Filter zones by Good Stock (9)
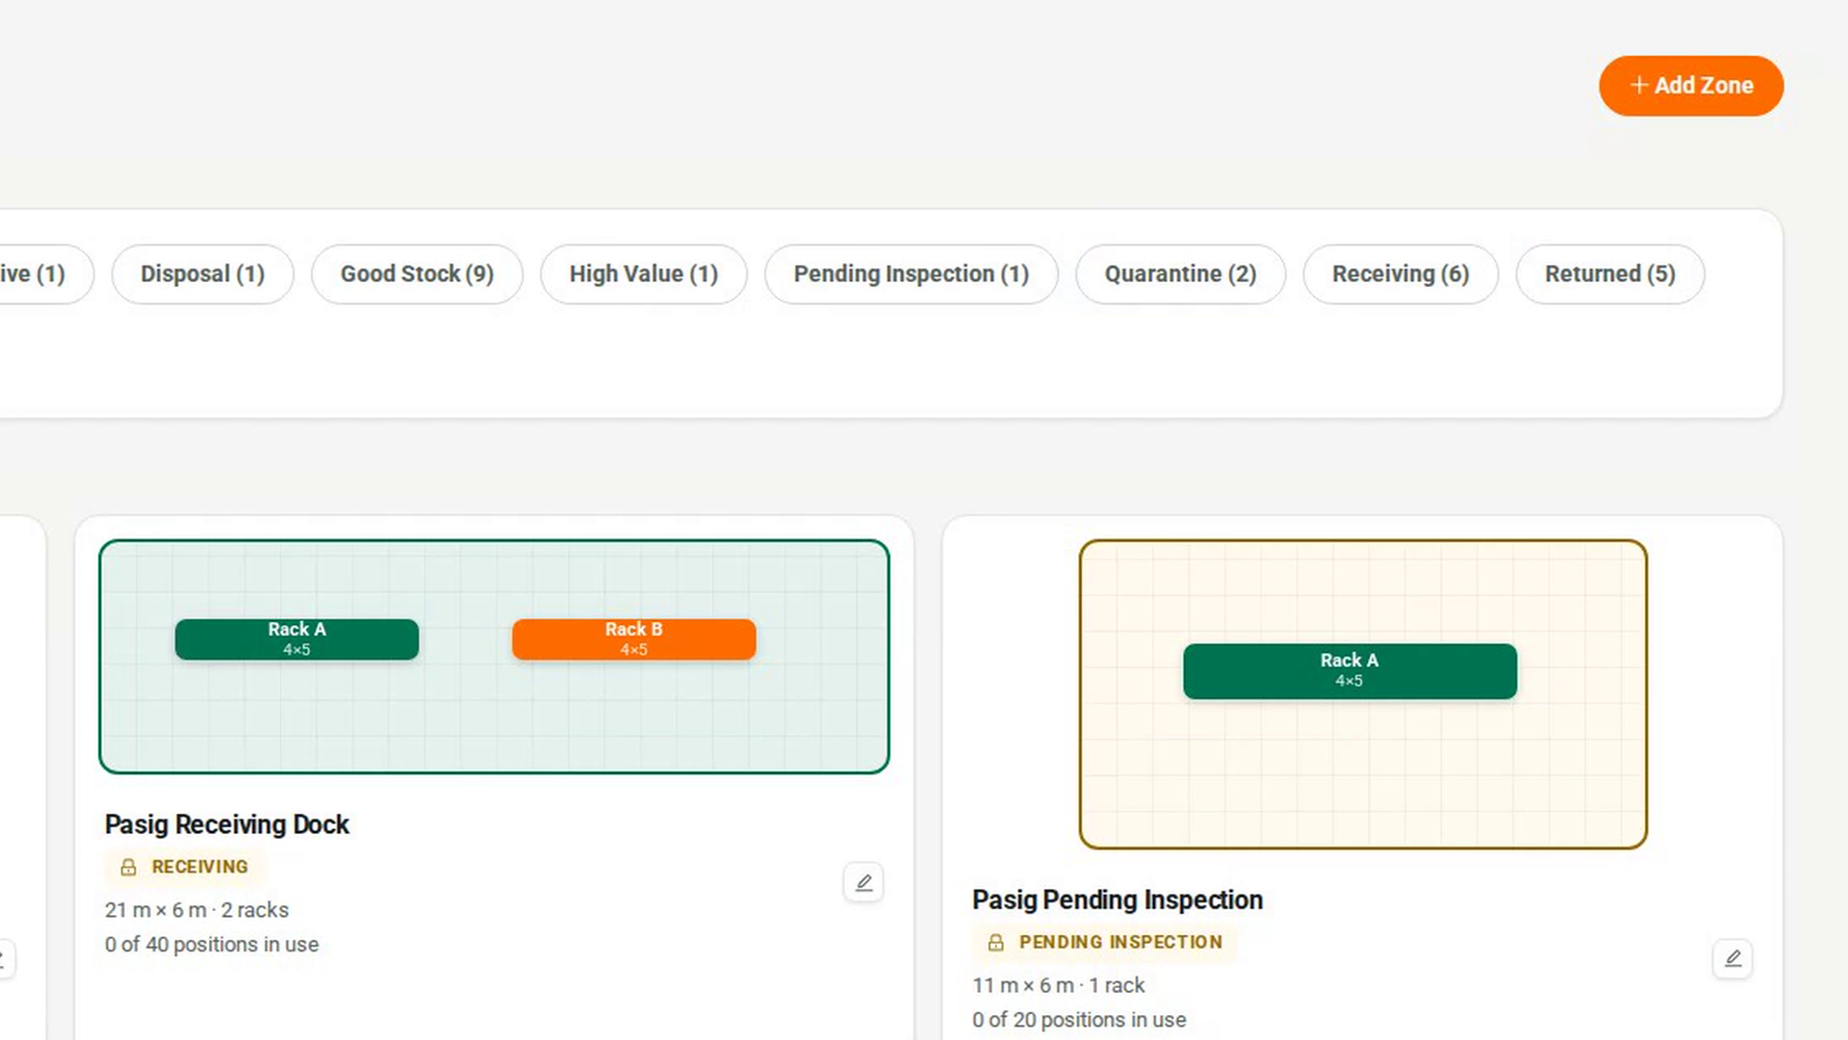Screen dimensions: 1848x1040 coord(417,274)
